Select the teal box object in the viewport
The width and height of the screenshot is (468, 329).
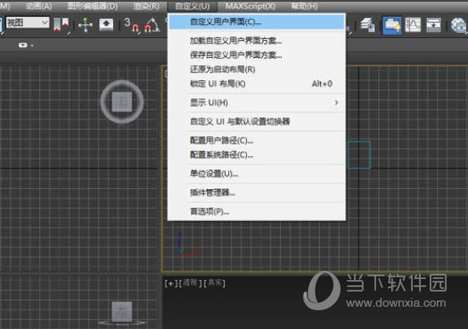tap(359, 155)
